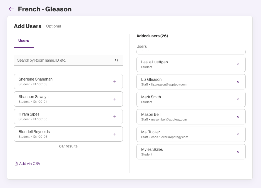Click the search magnifier icon
261x188 pixels.
(x=117, y=60)
